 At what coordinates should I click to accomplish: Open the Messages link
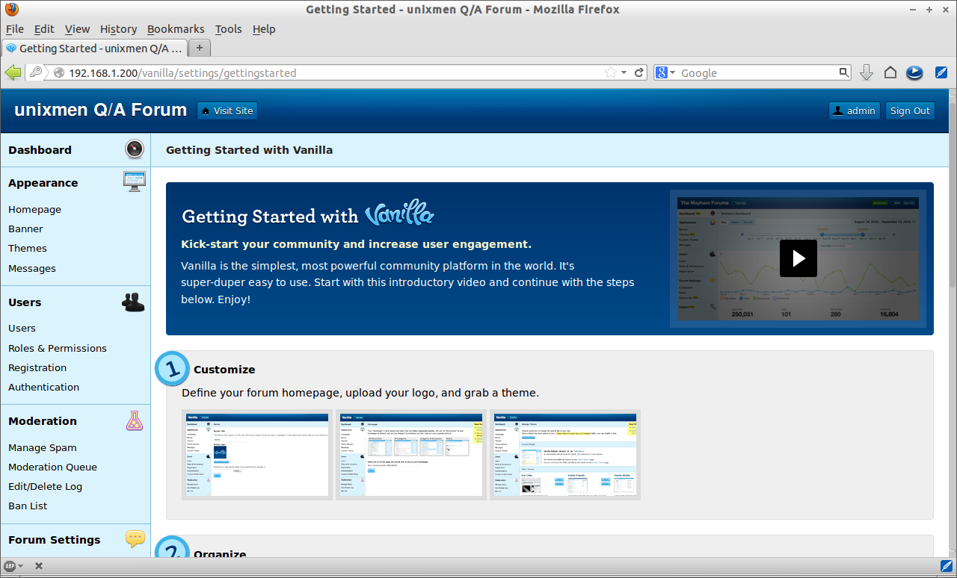(32, 269)
